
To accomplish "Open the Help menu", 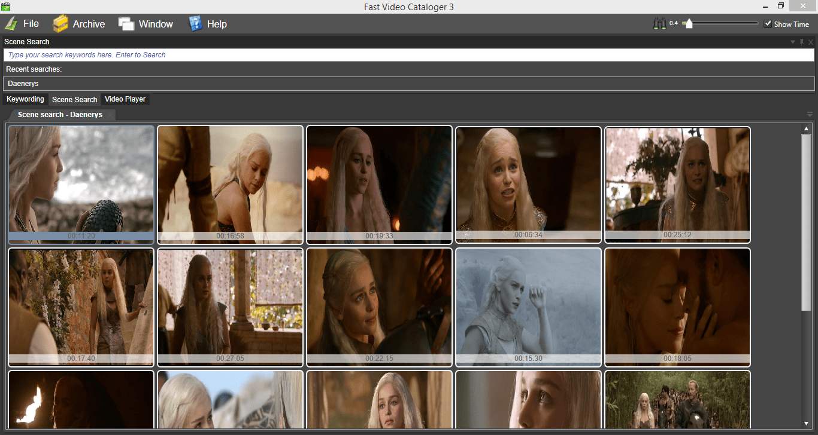I will [x=207, y=24].
